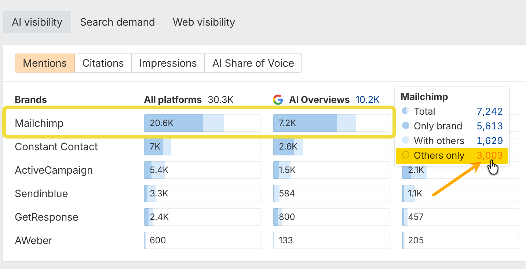This screenshot has height=269, width=526.
Task: Click the Only brand dot icon
Action: click(x=406, y=126)
